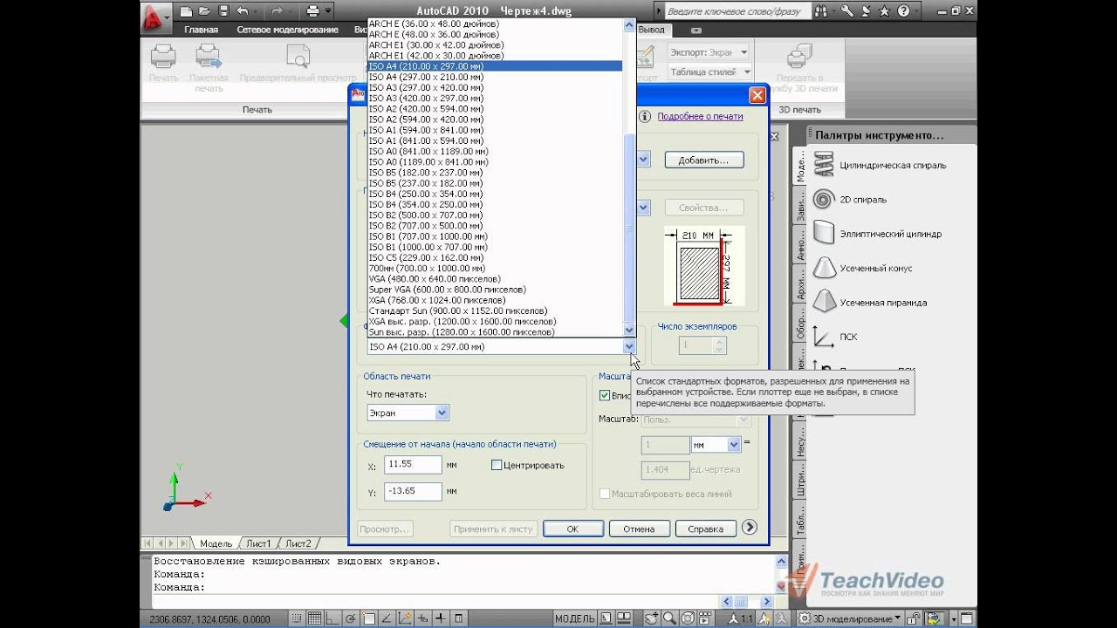Viewport: 1117px width, 628px height.
Task: Select XGA (768.00 x 1024.00 пикселов) in list
Action: point(495,300)
